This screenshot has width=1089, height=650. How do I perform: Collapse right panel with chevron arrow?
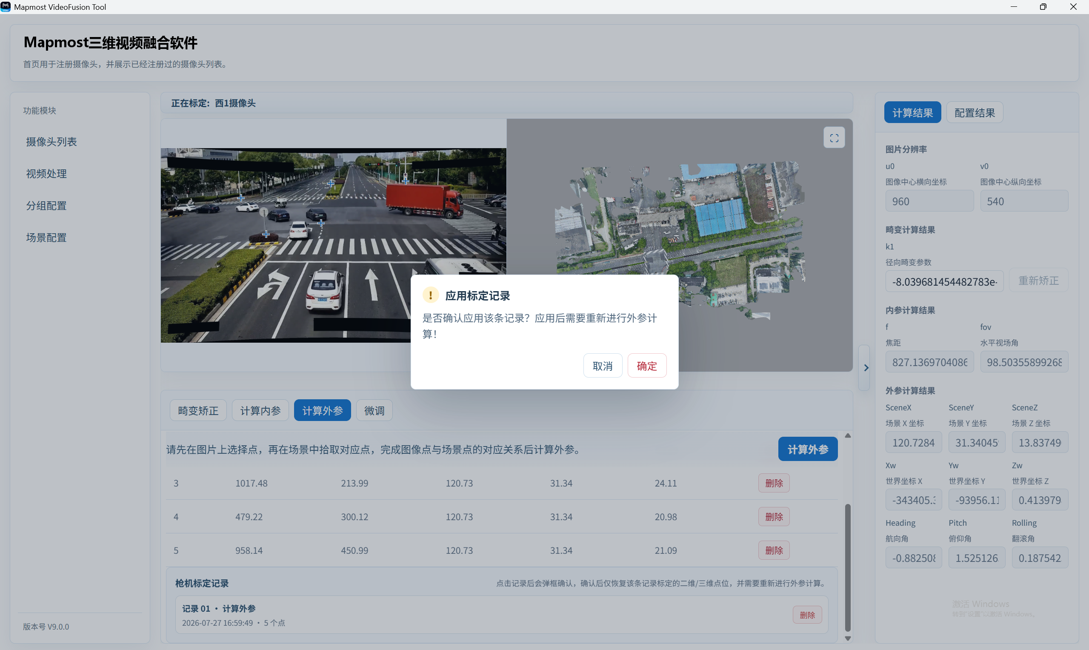point(865,368)
